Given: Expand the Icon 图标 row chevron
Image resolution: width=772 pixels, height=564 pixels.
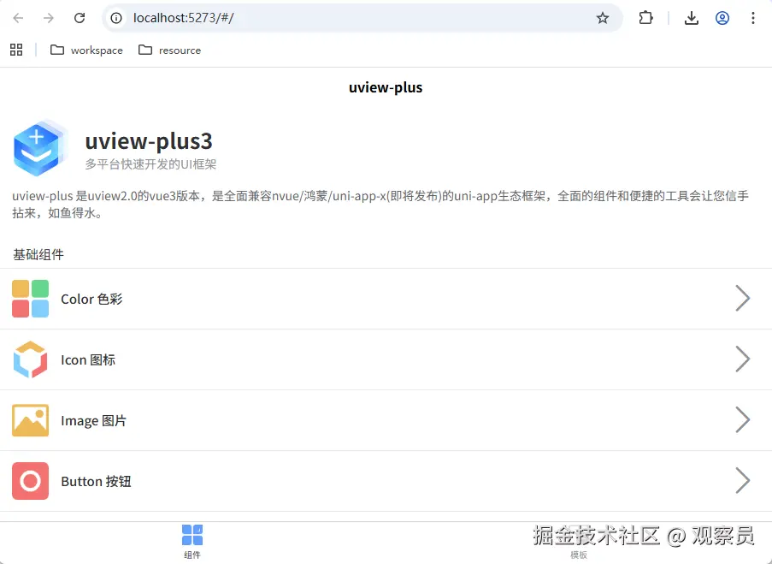Looking at the screenshot, I should click(x=742, y=359).
